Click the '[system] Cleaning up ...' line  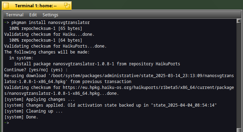point(33,111)
